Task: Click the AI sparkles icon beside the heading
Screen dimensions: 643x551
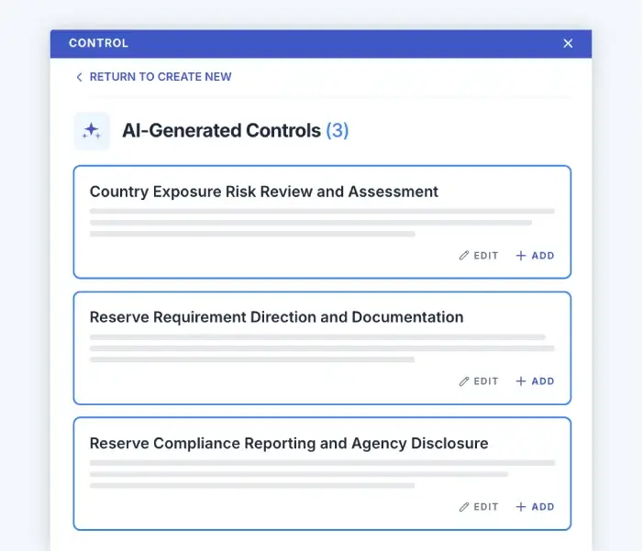Action: [92, 131]
